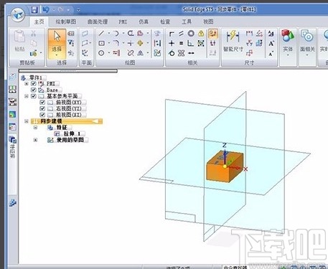Pick the Circle by center tool
328x269 pixels.
[101, 53]
